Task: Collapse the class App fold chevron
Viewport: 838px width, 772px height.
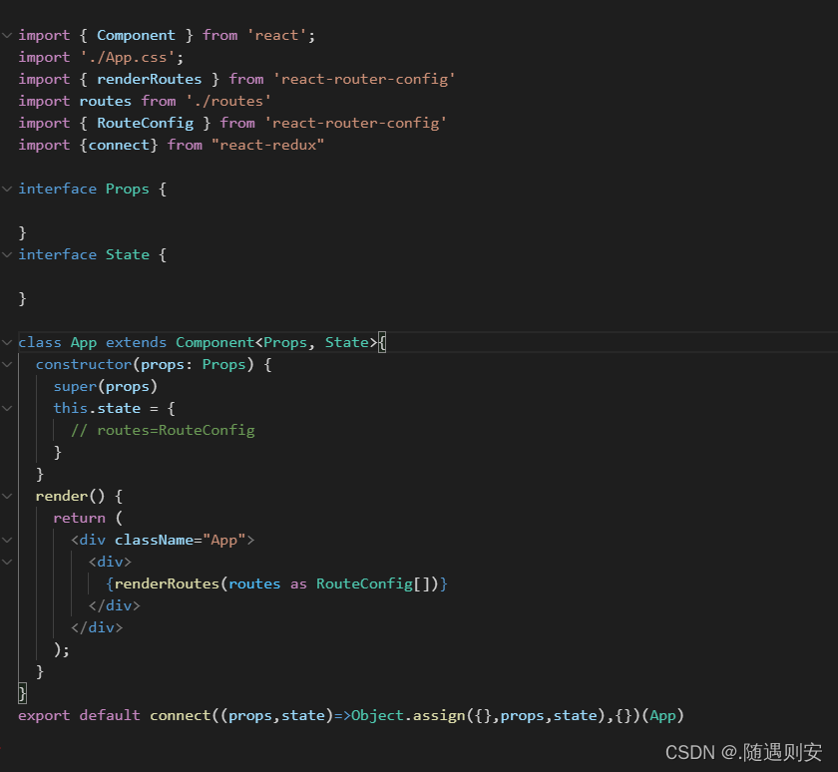Action: point(7,342)
